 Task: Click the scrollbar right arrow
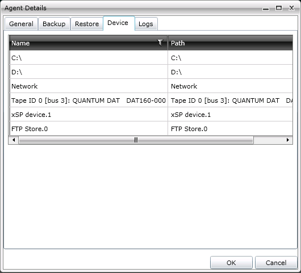point(287,140)
